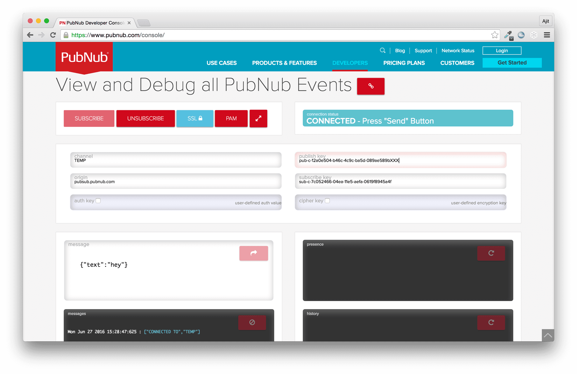Click the browser back arrow
This screenshot has height=374, width=577.
(30, 35)
